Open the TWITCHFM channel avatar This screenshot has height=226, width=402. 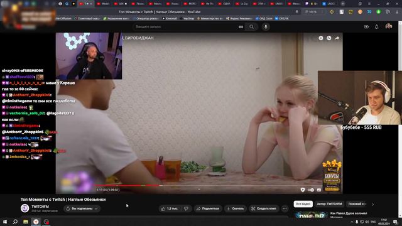24,208
